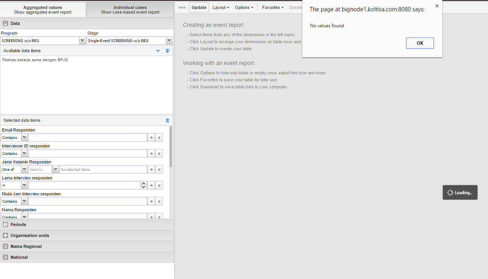Click the Download toolbar button
Viewport: 488px width, 279px height.
tap(296, 7)
